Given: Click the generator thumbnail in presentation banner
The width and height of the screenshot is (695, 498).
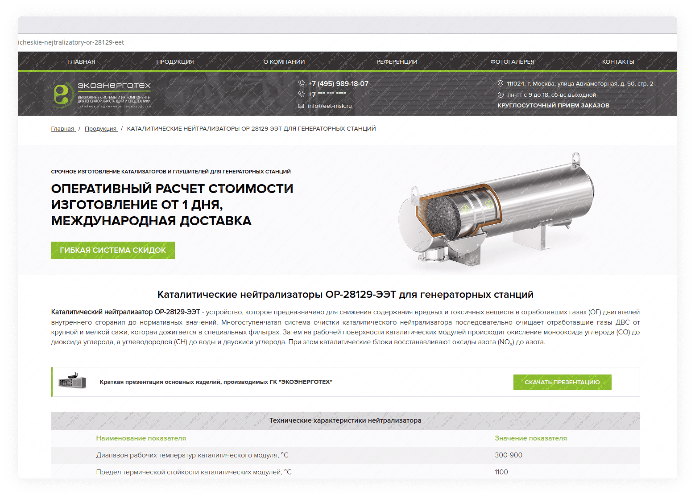Looking at the screenshot, I should click(72, 381).
